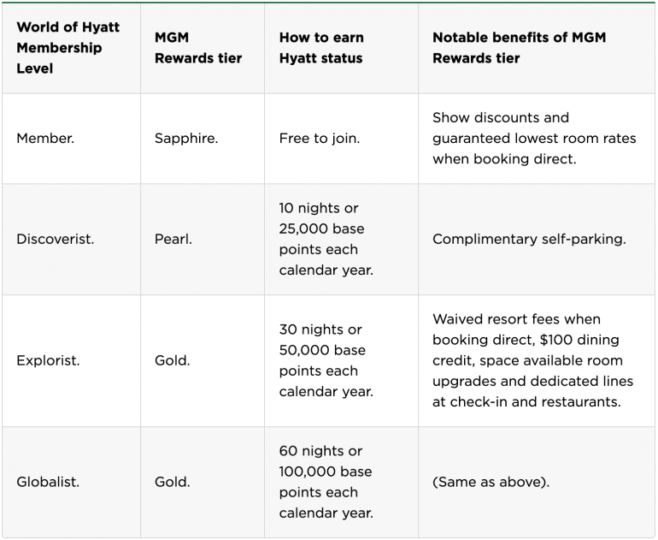Click the waived resort fees benefits text
This screenshot has height=540, width=658.
[533, 360]
